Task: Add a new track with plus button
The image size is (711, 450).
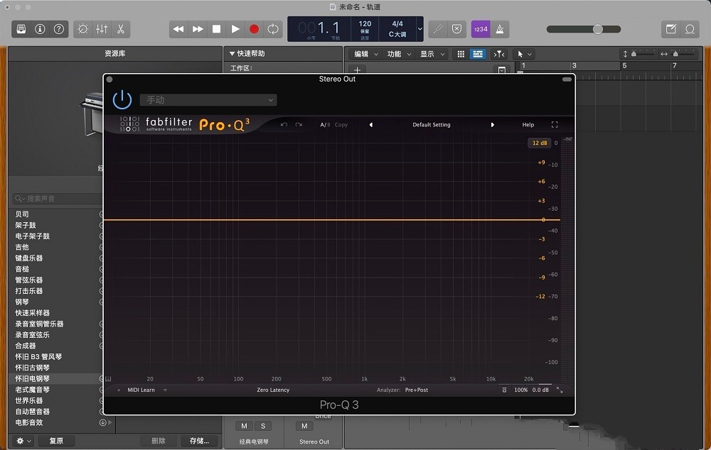Action: point(358,70)
